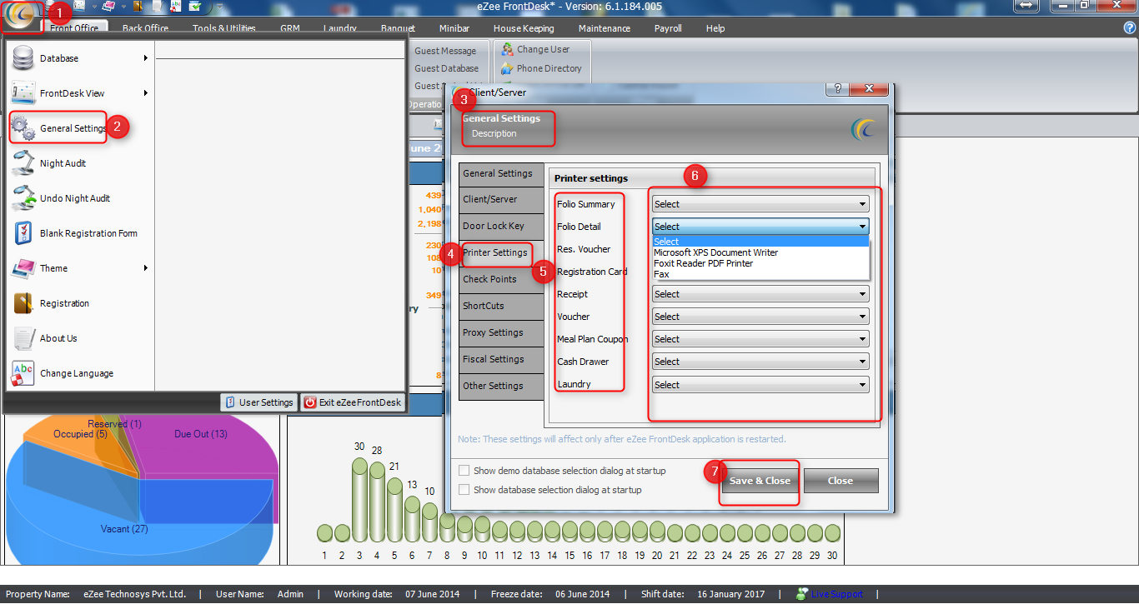Click the Theme icon in the quick access toolbar
The width and height of the screenshot is (1139, 604).
(x=109, y=6)
